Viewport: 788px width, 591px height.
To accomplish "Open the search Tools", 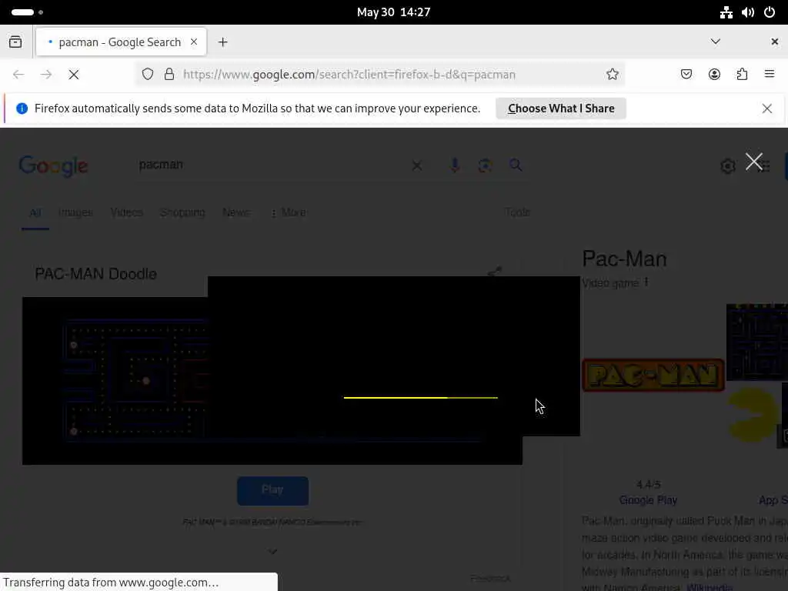I will (517, 212).
